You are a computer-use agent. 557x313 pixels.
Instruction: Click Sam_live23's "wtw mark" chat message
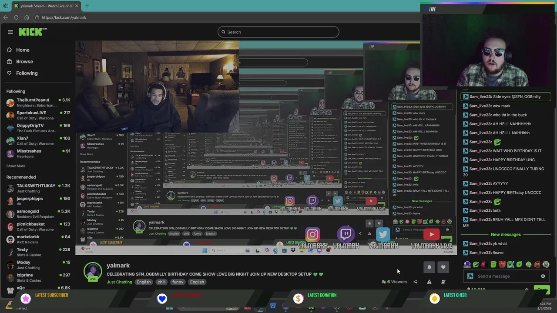[x=487, y=106]
